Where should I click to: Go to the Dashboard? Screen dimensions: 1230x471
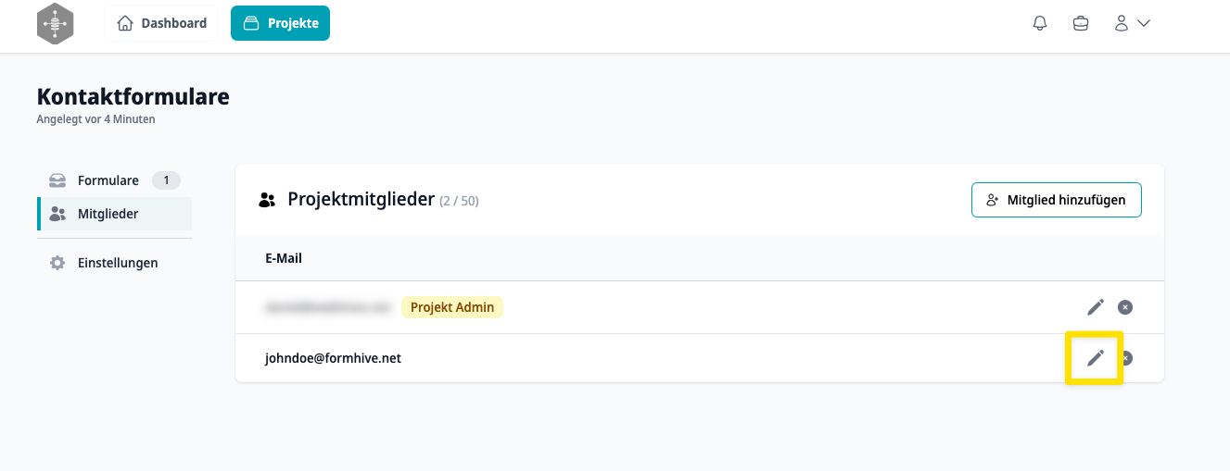point(162,23)
